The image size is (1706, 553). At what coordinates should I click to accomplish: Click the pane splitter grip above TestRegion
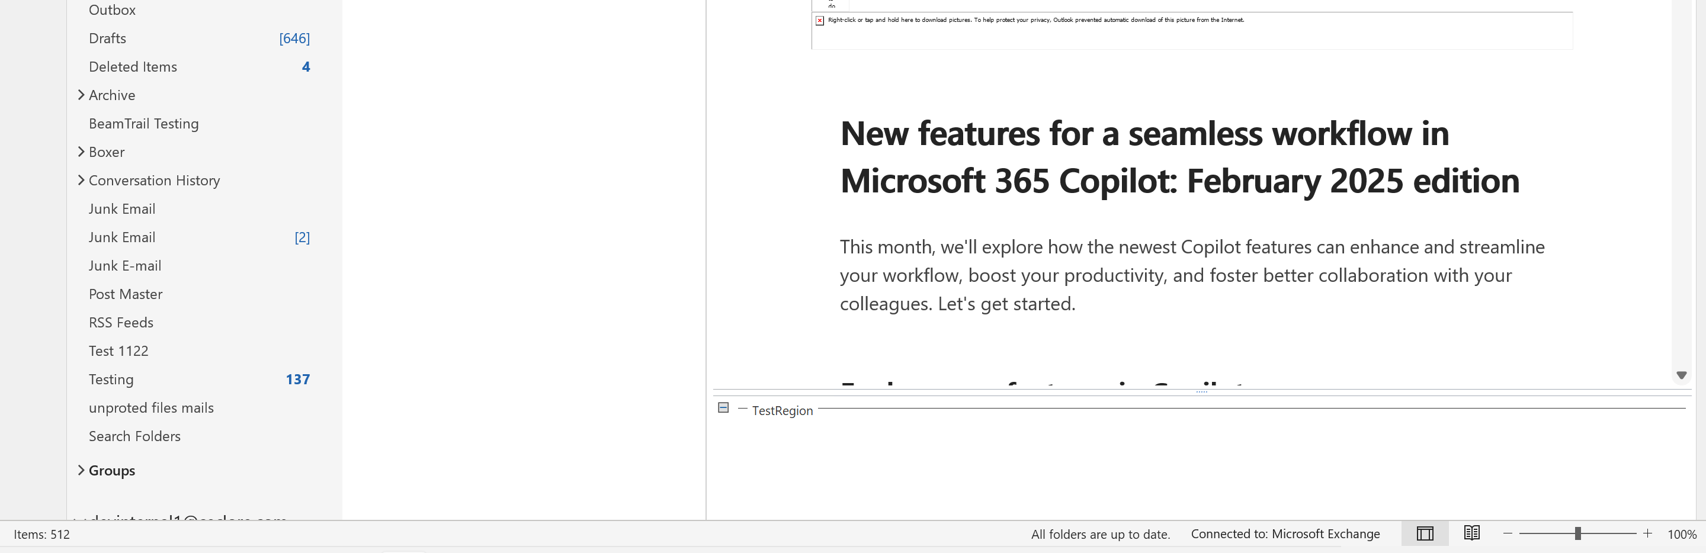point(1201,392)
